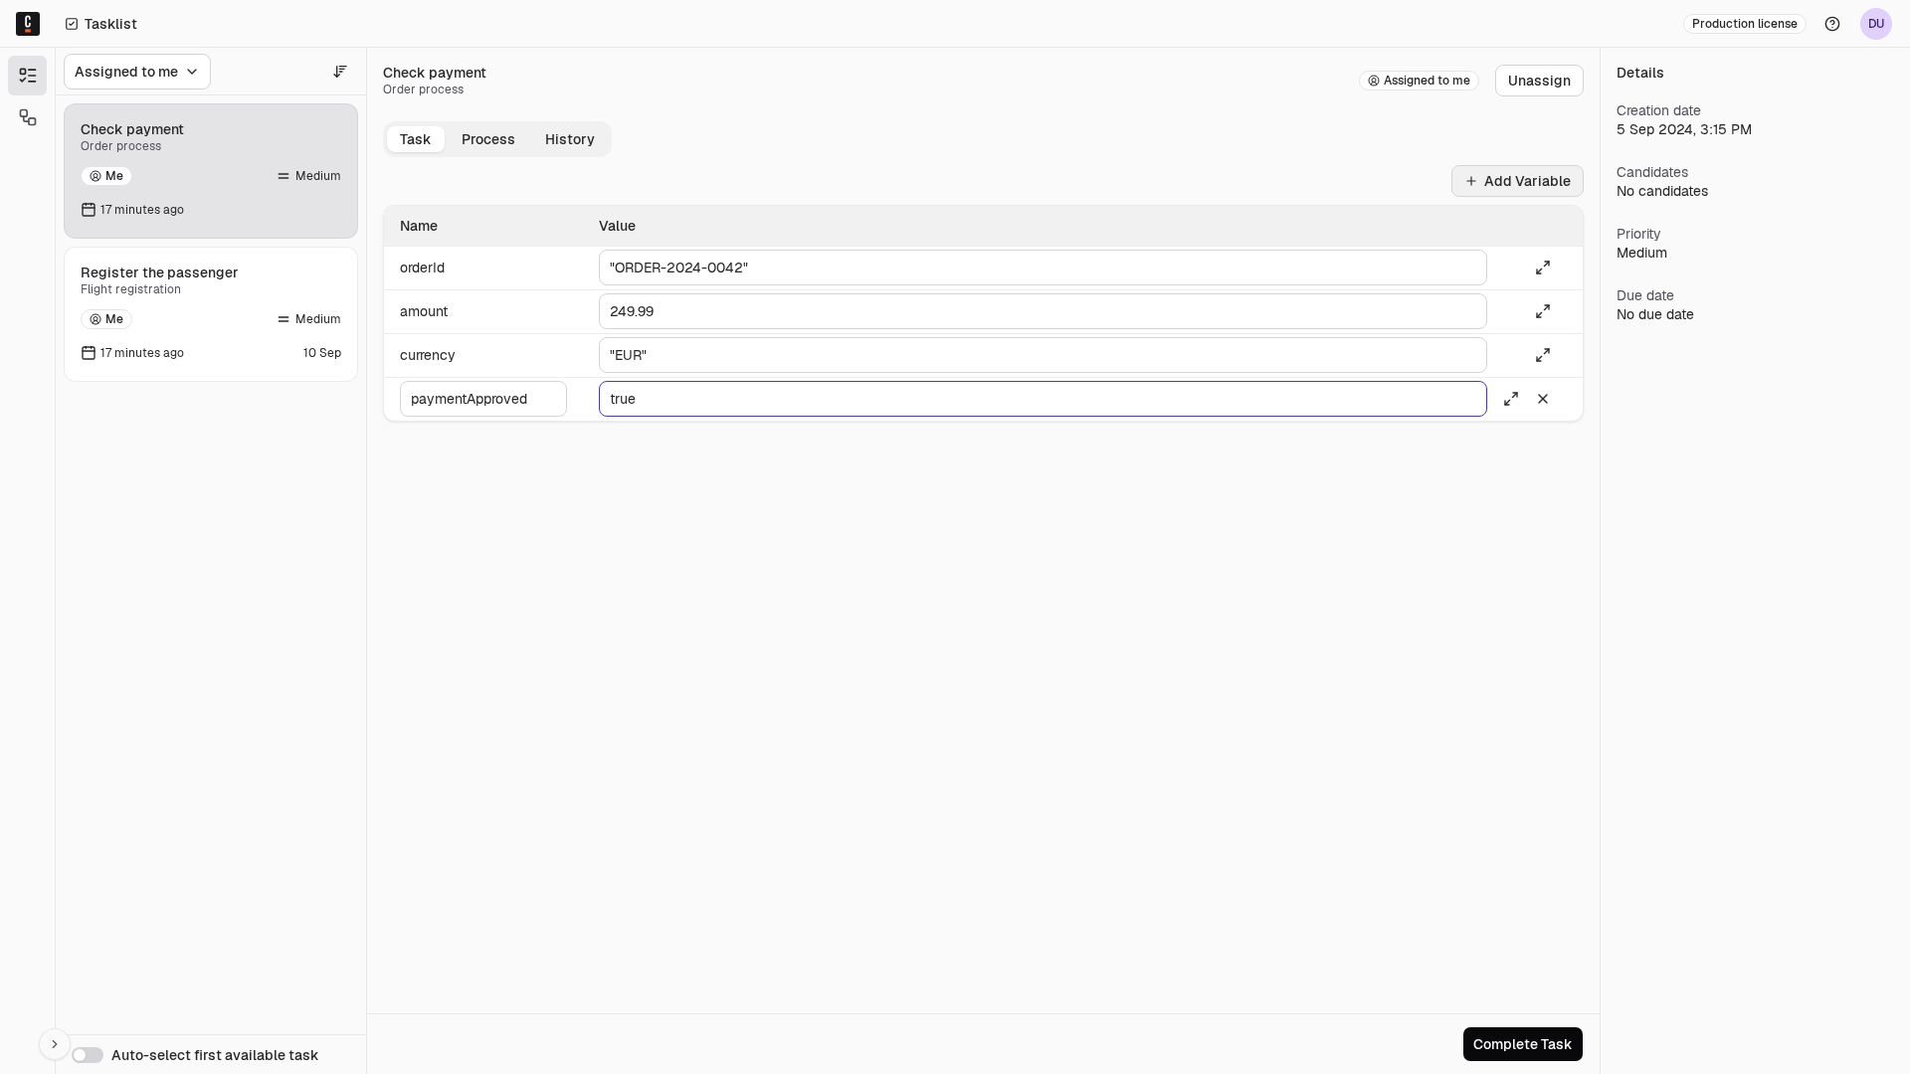This screenshot has height=1074, width=1910.
Task: Click the Value column header
Action: click(617, 226)
